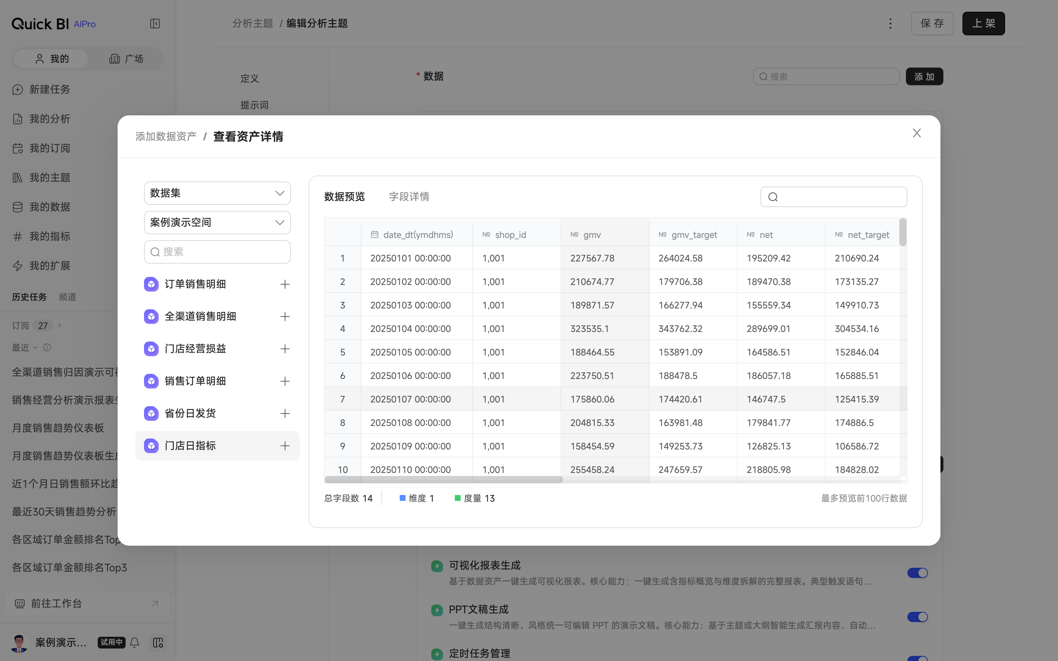This screenshot has height=661, width=1058.
Task: Open the three-dot more options menu
Action: (890, 24)
